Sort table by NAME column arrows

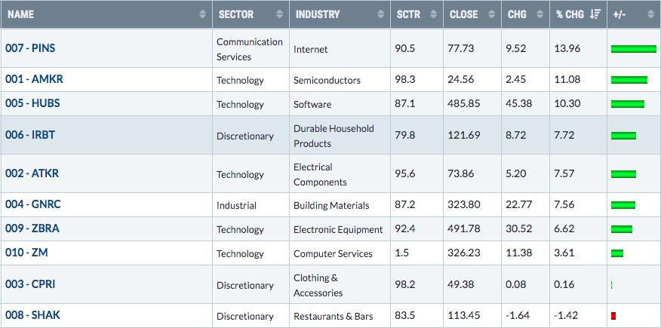(203, 14)
